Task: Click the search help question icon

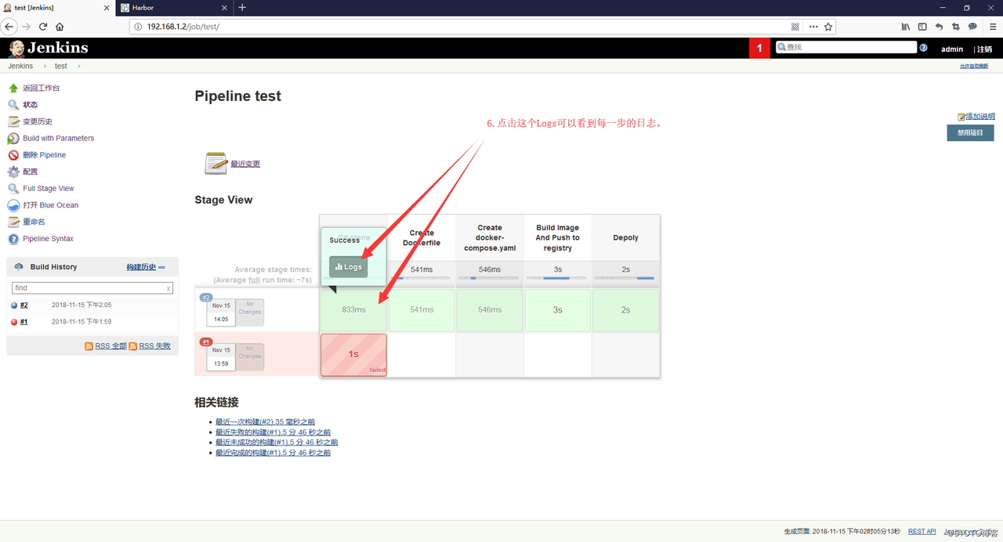Action: pos(923,48)
